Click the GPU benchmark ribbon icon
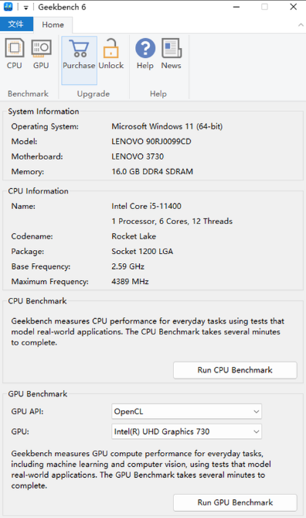 (41, 54)
